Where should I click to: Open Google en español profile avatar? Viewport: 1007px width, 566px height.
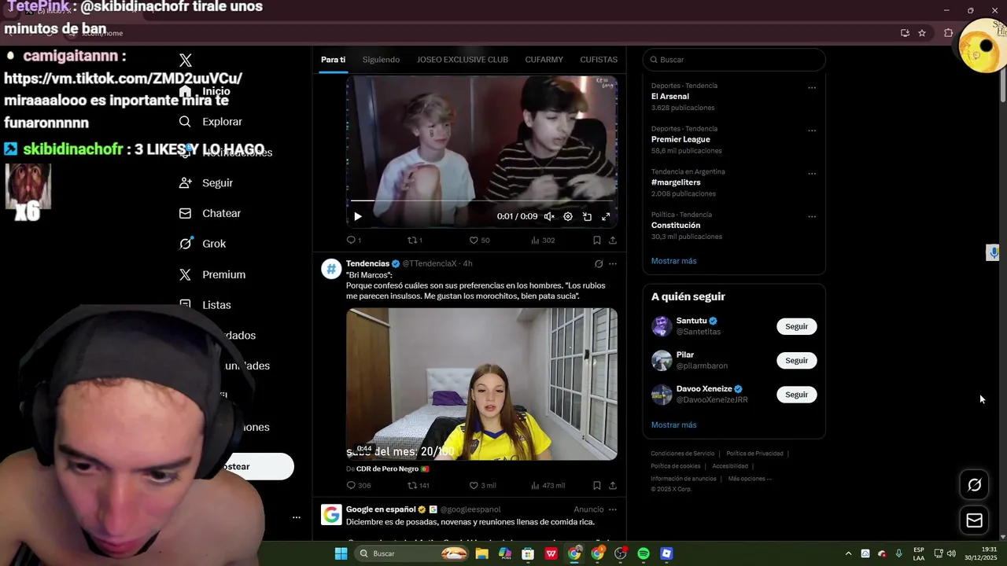pyautogui.click(x=331, y=515)
